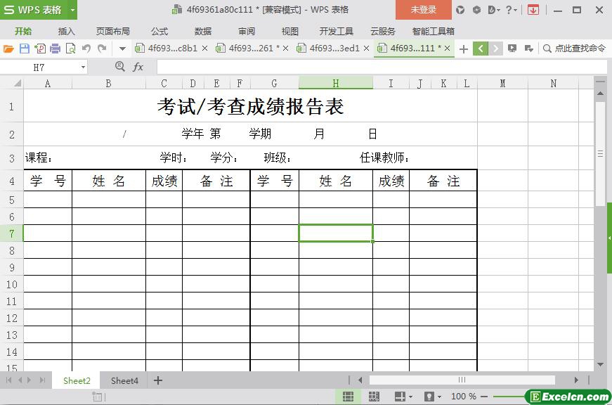Click the zoom out minus button

coord(484,397)
